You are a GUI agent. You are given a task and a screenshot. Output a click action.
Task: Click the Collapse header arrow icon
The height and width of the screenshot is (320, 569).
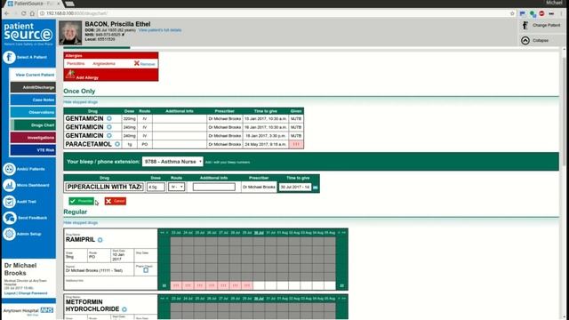coord(525,40)
